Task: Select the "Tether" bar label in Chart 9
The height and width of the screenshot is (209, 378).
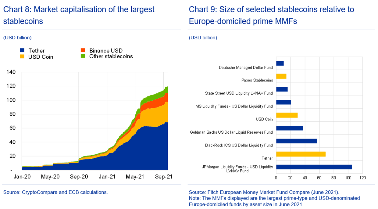Action: tap(267, 158)
